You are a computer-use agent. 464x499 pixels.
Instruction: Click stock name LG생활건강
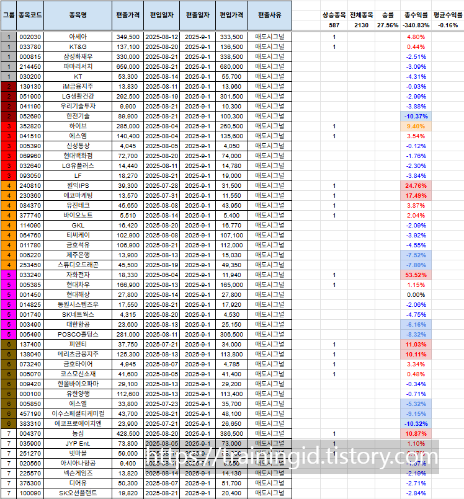pos(78,97)
